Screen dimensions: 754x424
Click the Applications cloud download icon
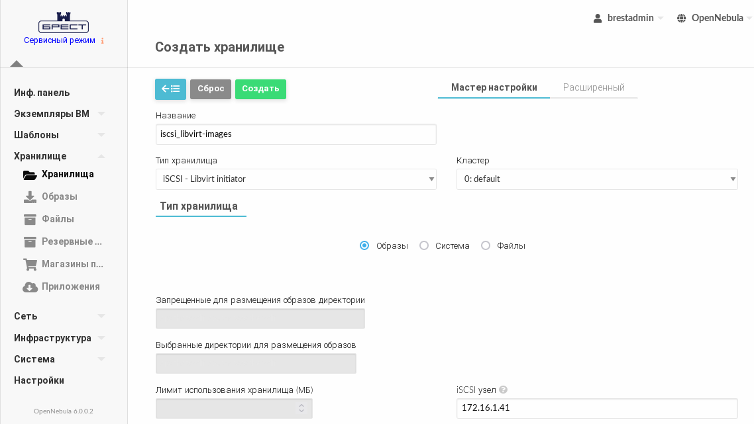[x=30, y=287]
